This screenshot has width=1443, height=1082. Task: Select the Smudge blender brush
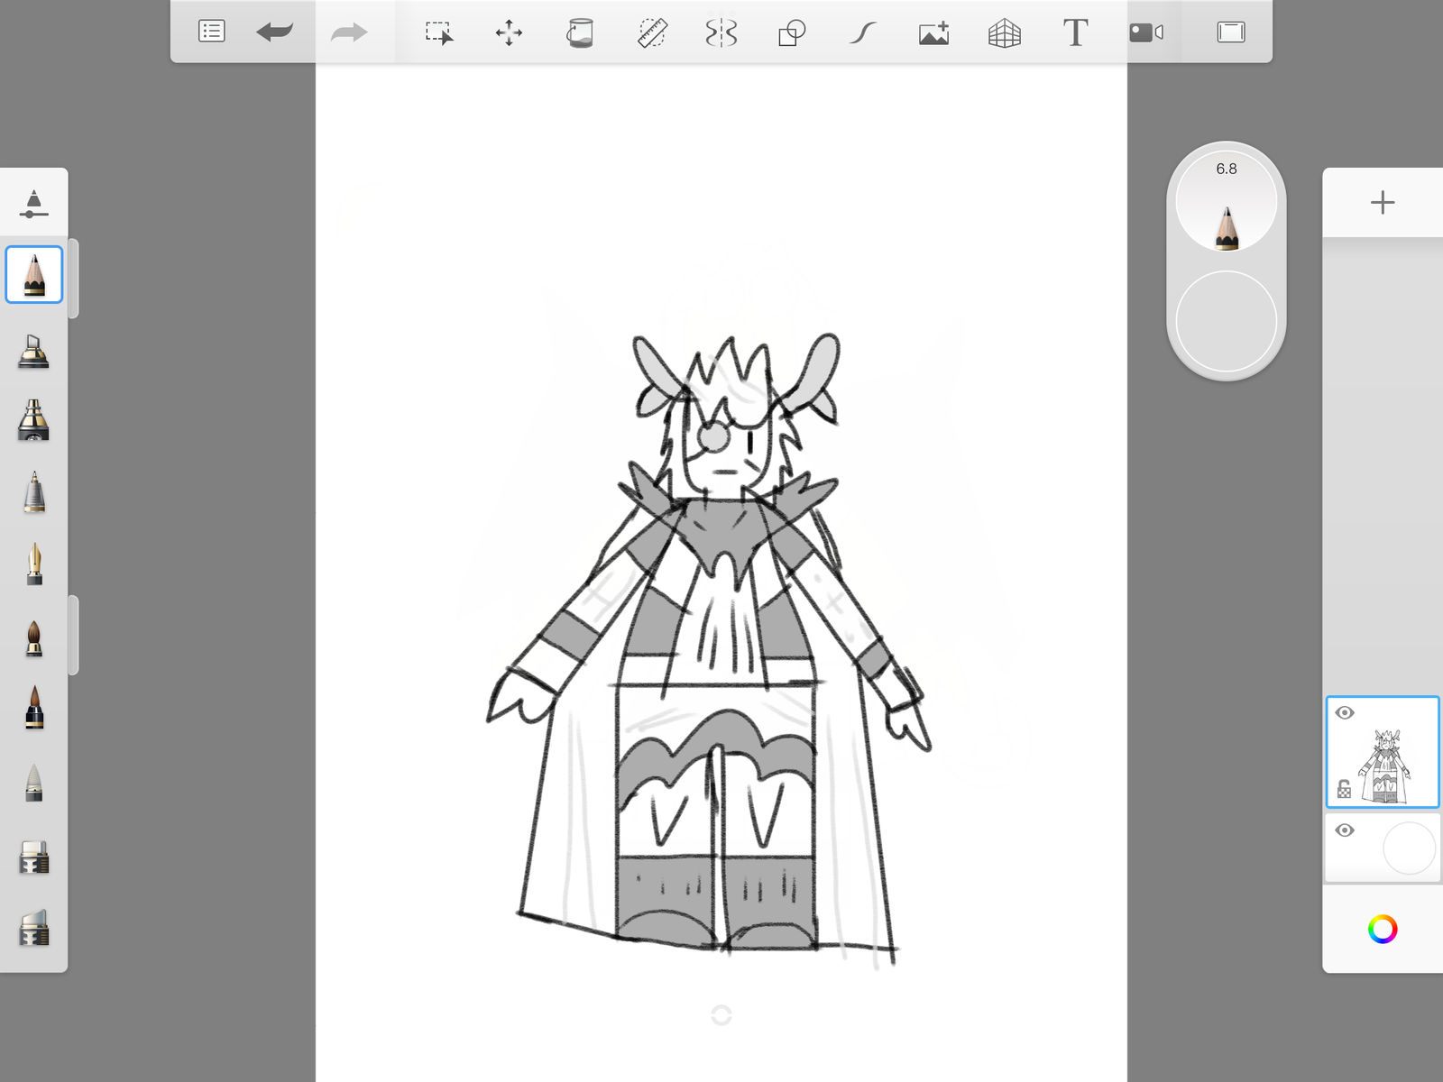click(x=34, y=783)
